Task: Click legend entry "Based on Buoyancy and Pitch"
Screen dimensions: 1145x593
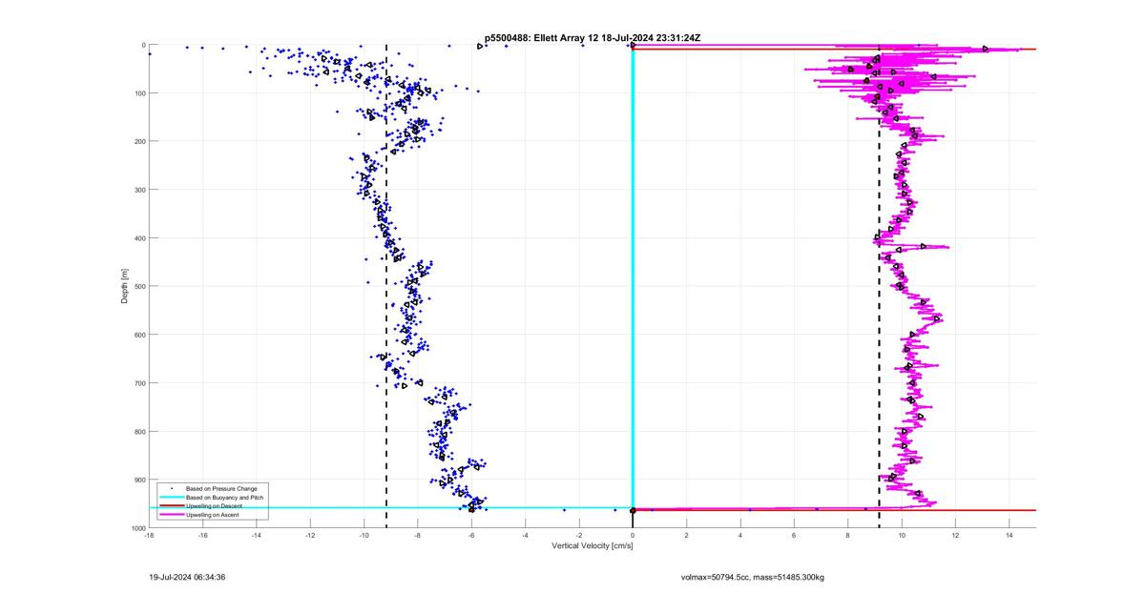Action: [x=224, y=497]
